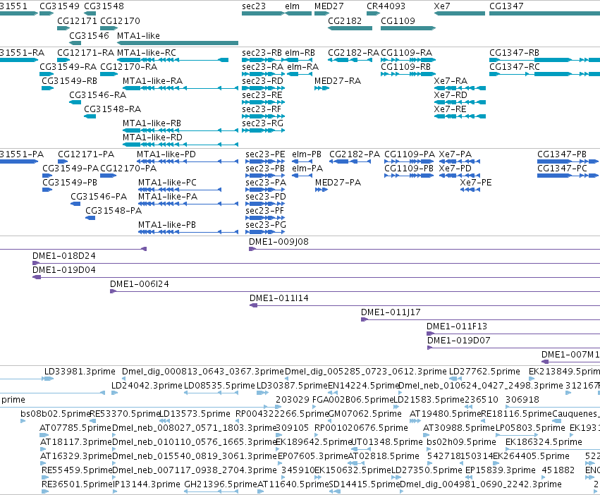Screen dimensions: 600x495
Task: Select the CG2182 gene bar
Action: (x=350, y=28)
